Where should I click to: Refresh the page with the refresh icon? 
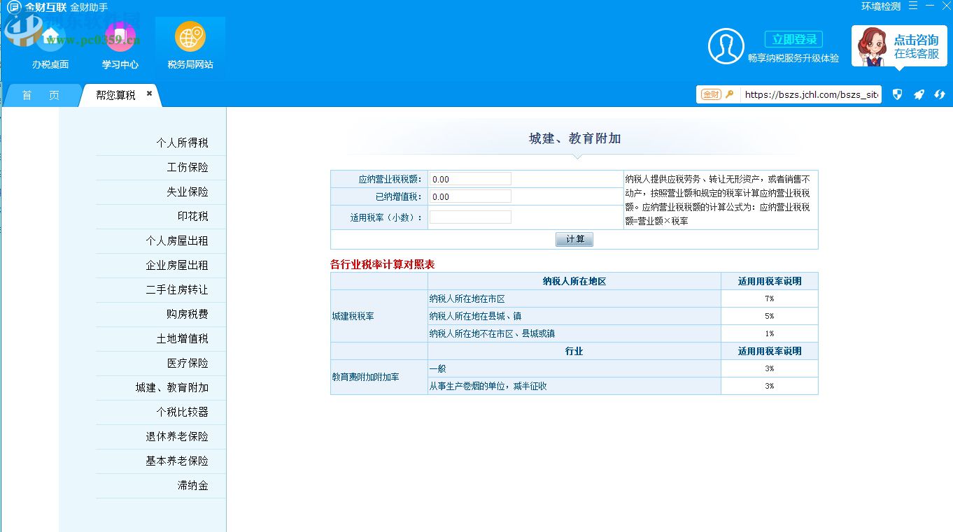click(x=940, y=94)
